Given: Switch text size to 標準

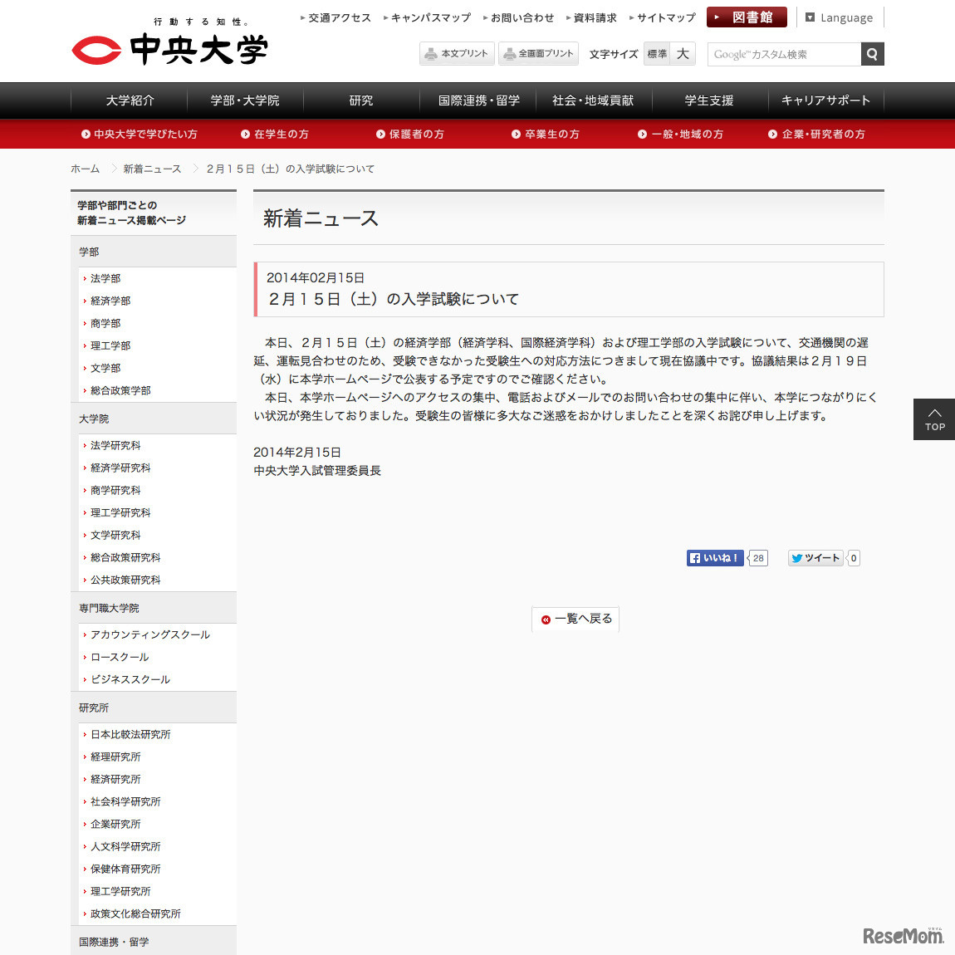Looking at the screenshot, I should 656,53.
